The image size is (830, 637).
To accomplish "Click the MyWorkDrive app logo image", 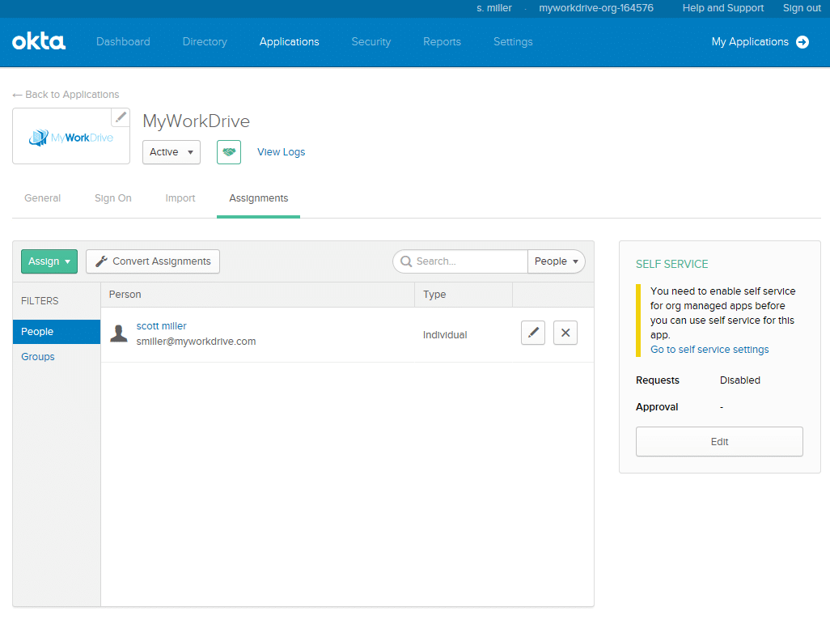I will (x=71, y=138).
